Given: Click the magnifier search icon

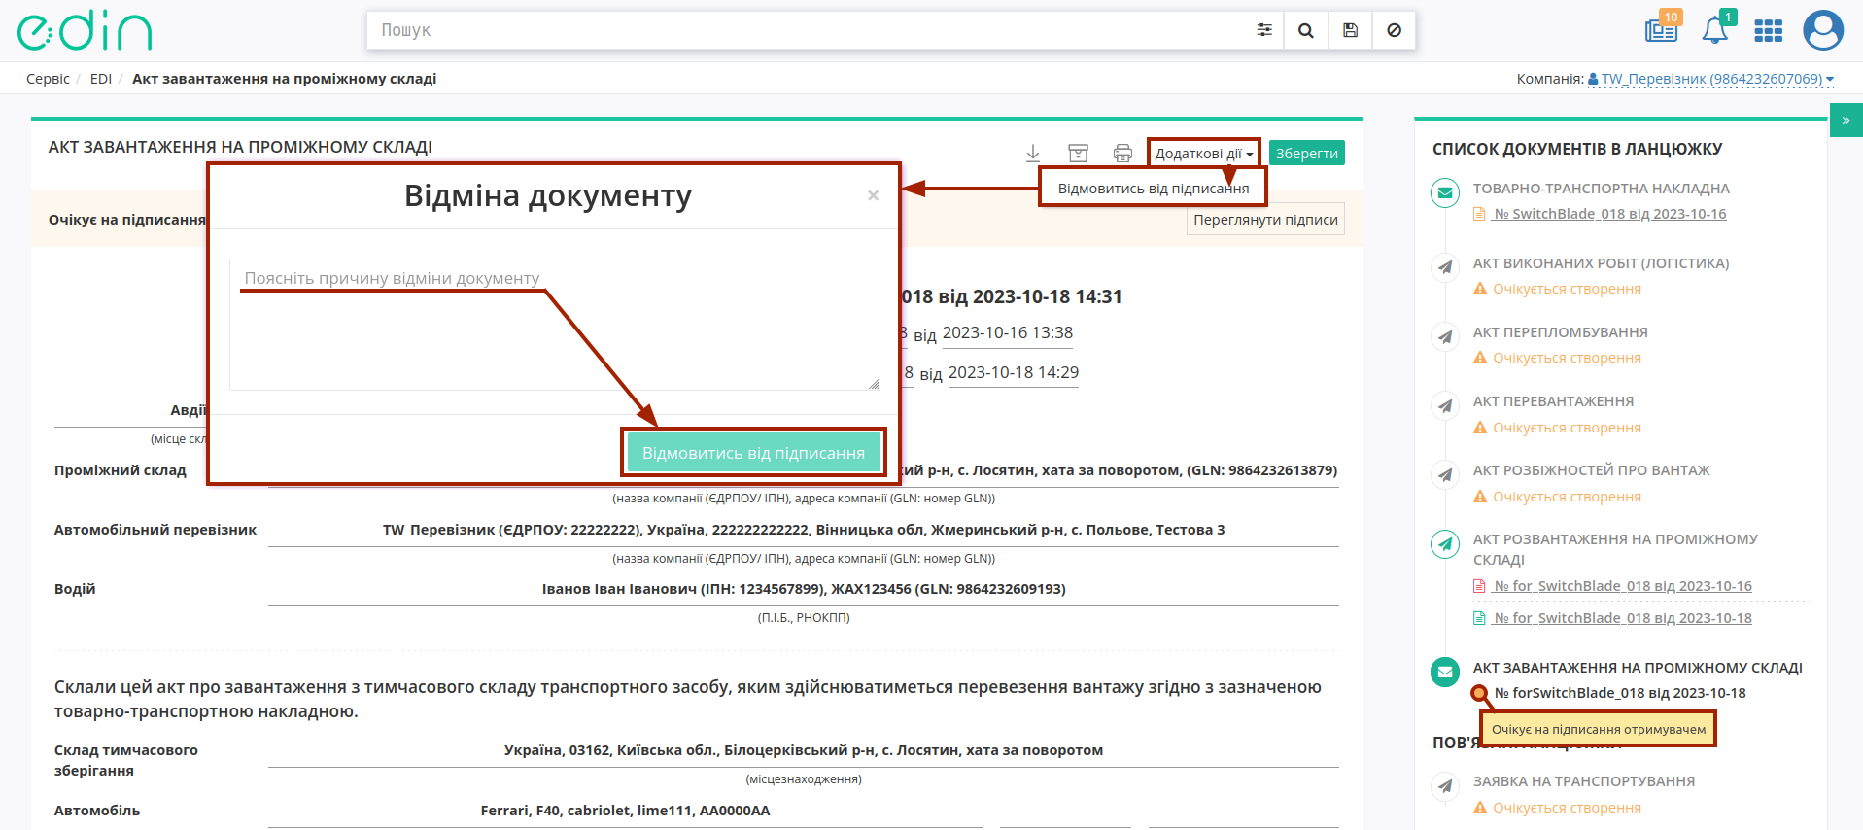Looking at the screenshot, I should [1306, 30].
